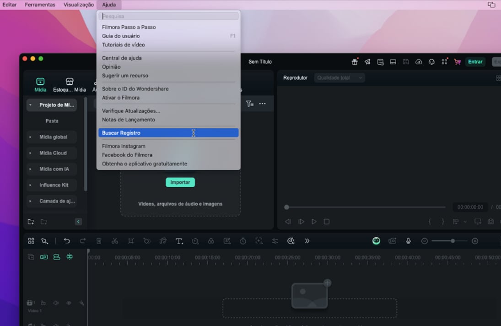This screenshot has width=501, height=326.
Task: Click the snapshot camera icon in player
Action: click(491, 222)
